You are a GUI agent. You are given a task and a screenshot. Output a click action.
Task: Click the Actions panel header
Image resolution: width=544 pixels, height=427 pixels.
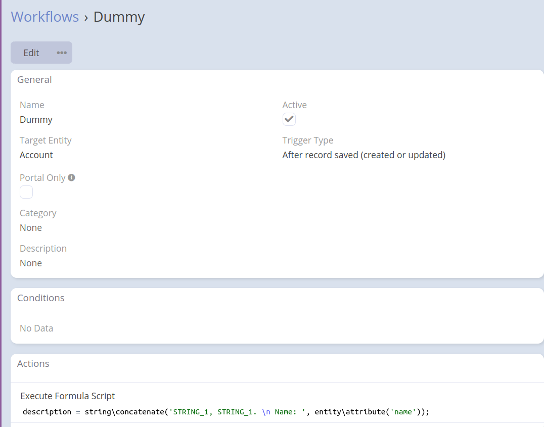point(33,363)
